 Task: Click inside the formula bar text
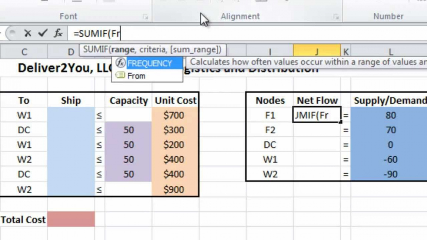(222, 34)
